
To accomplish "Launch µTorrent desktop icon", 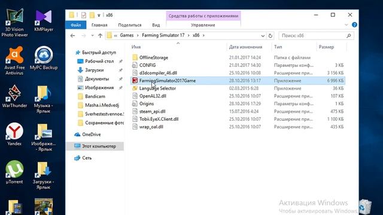I will pos(14,172).
